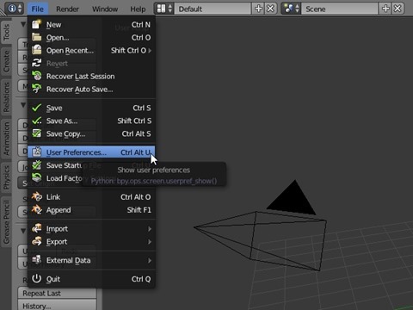Viewport: 413px width, 310px height.
Task: Click the Save As icon
Action: (x=36, y=121)
